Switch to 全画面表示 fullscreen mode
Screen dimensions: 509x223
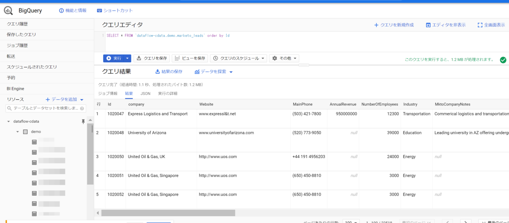pos(492,25)
